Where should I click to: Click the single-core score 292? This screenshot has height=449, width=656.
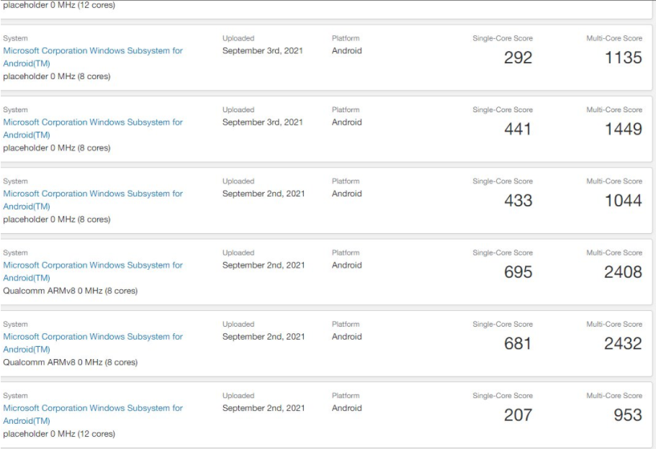[x=518, y=58]
